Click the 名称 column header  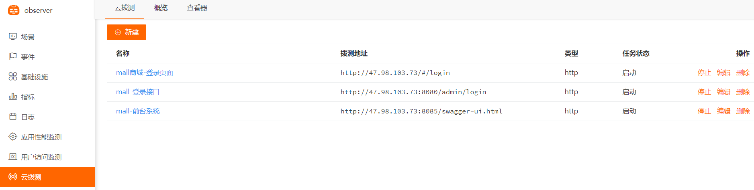[123, 53]
